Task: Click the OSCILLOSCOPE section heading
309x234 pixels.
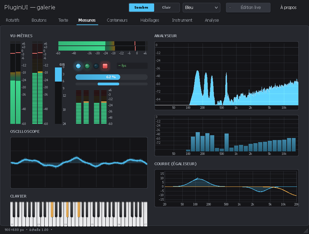Action: (25, 131)
